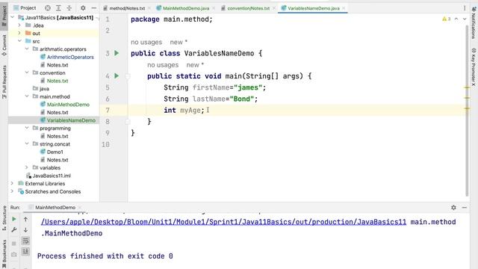Switch to convention/Notes.txt tab
Image resolution: width=478 pixels, height=269 pixels.
pos(249,8)
